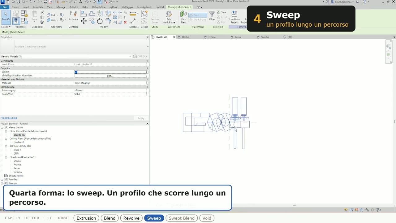The height and width of the screenshot is (223, 396).
Task: Click the Revit application R logo
Action: 2,2
